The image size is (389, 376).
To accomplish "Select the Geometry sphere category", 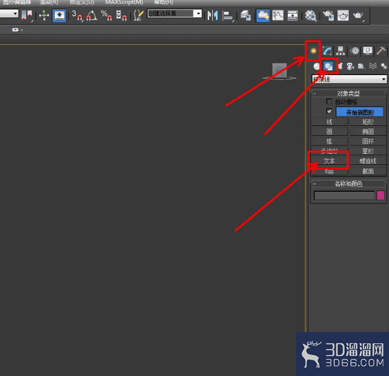I will point(316,66).
